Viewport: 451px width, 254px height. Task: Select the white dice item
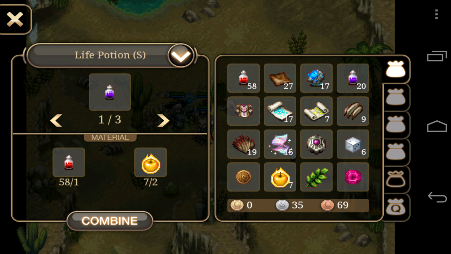pos(353,144)
